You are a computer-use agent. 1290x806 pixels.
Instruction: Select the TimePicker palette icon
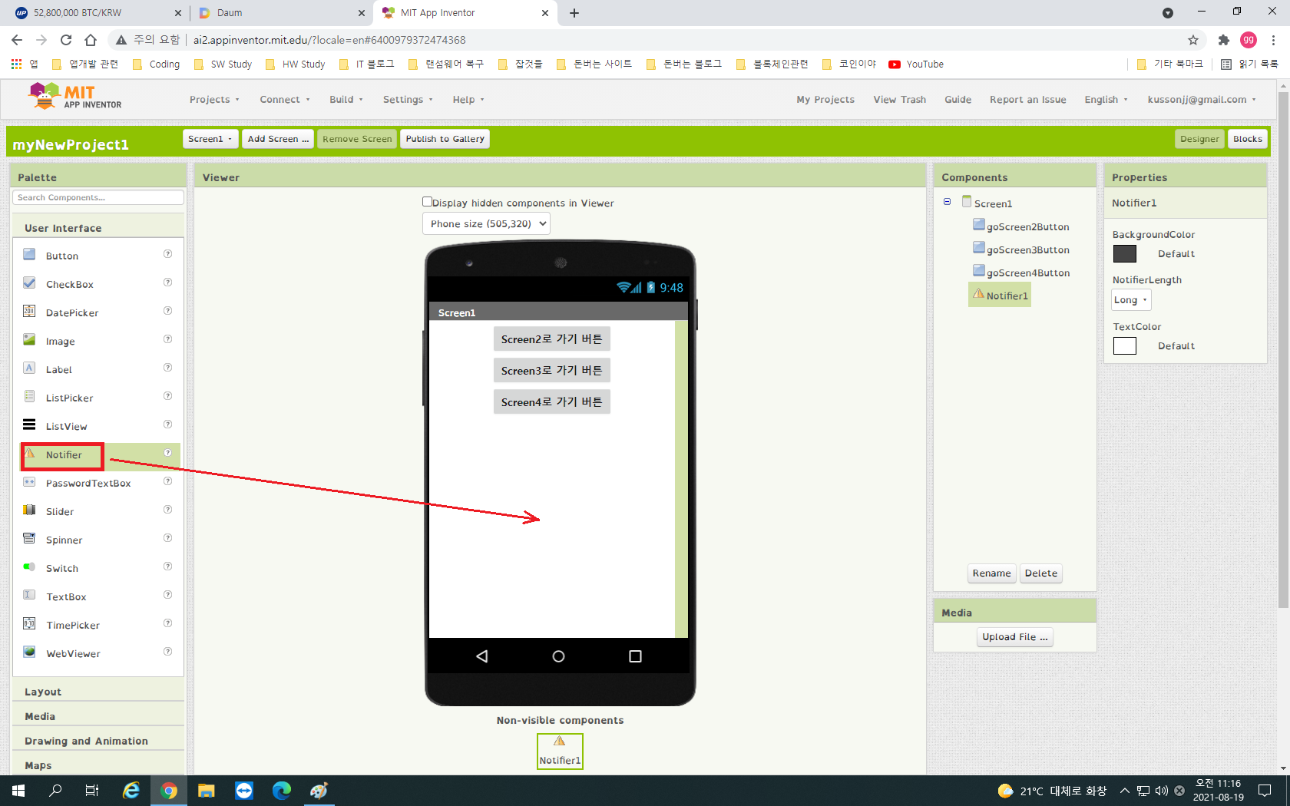[29, 623]
